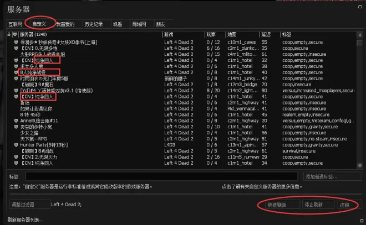Click the scrollbar up arrow of server list
The height and width of the screenshot is (225, 366).
tap(360, 35)
